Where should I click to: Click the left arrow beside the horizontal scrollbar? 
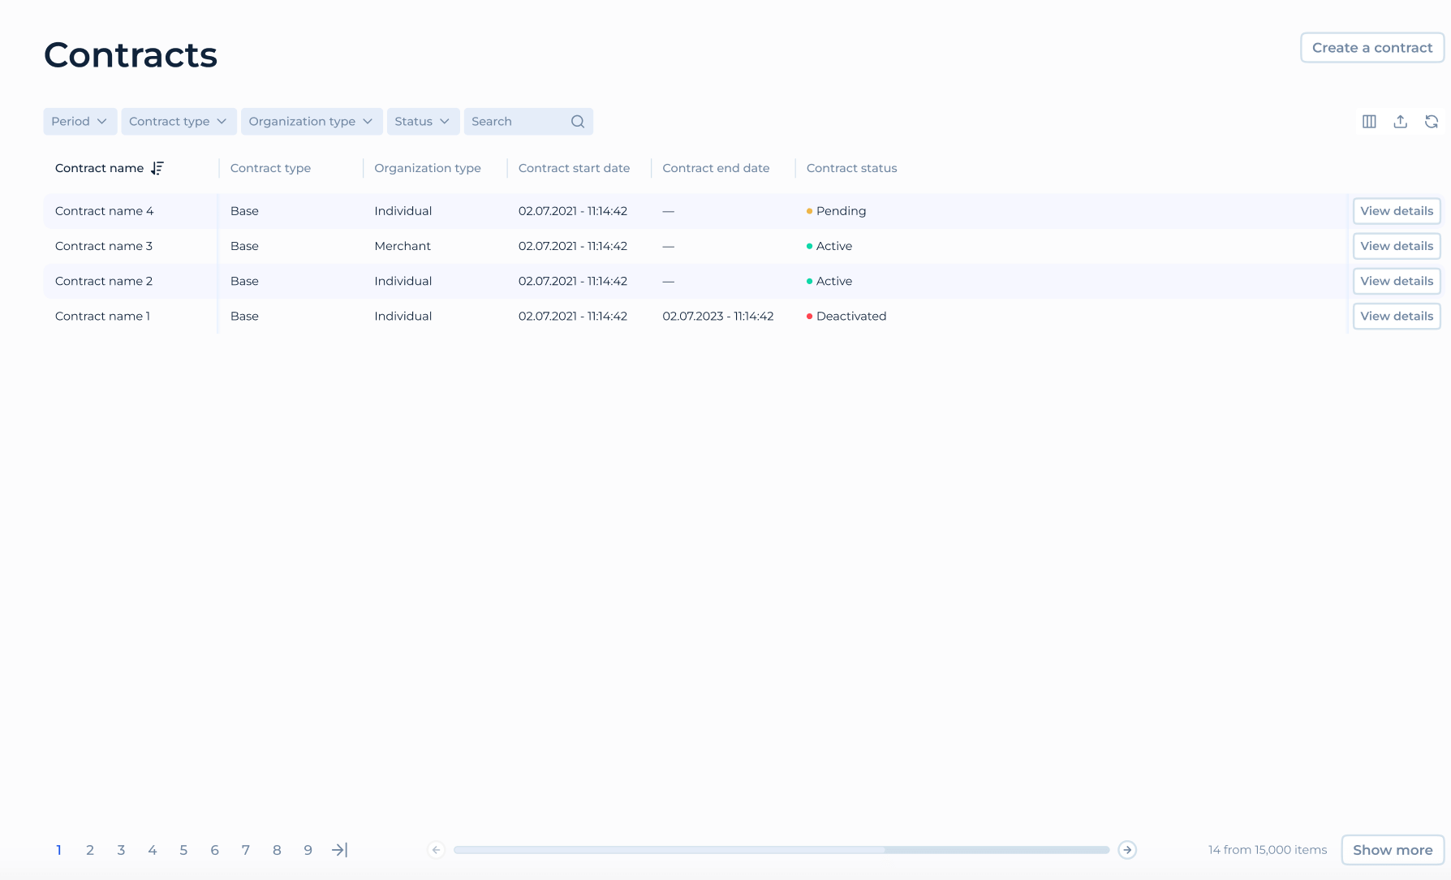pos(436,850)
